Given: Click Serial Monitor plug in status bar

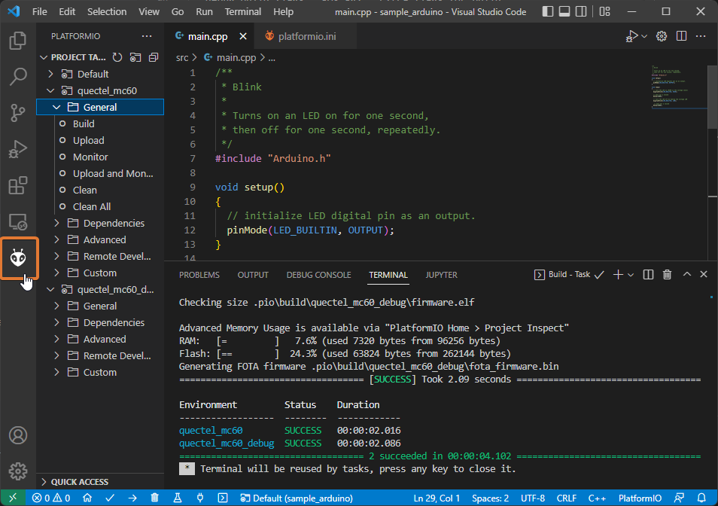Looking at the screenshot, I should tap(200, 498).
